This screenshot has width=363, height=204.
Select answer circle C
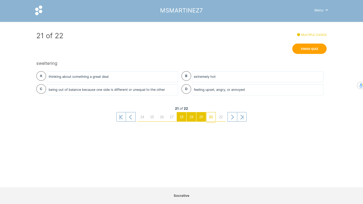[41, 89]
